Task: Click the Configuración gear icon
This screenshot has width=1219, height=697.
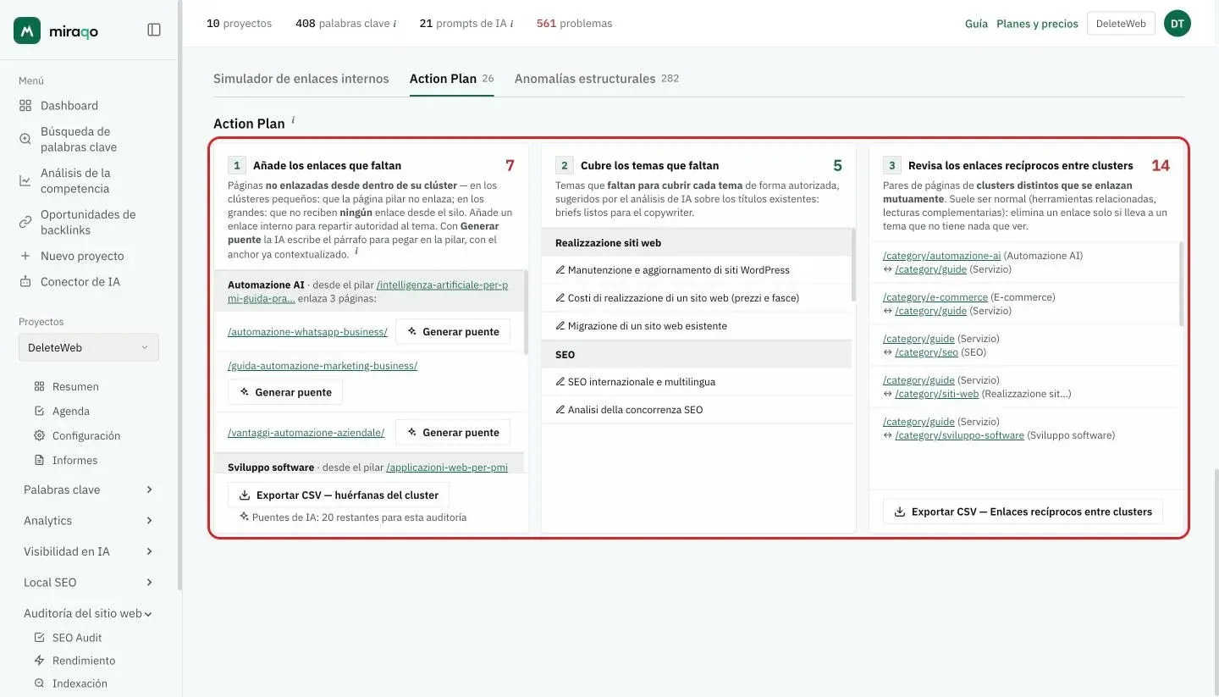Action: pyautogui.click(x=39, y=435)
